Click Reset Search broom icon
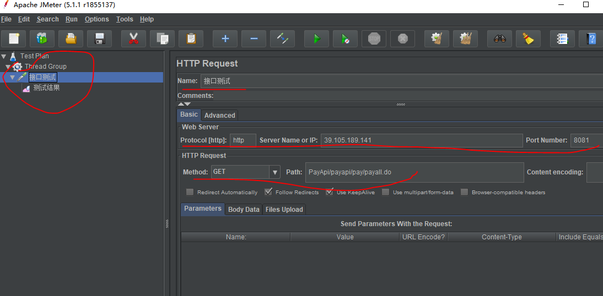This screenshot has width=603, height=296. pyautogui.click(x=528, y=39)
